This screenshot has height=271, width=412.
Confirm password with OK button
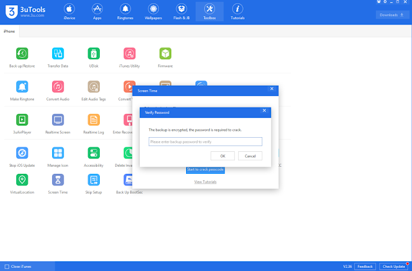pyautogui.click(x=223, y=156)
